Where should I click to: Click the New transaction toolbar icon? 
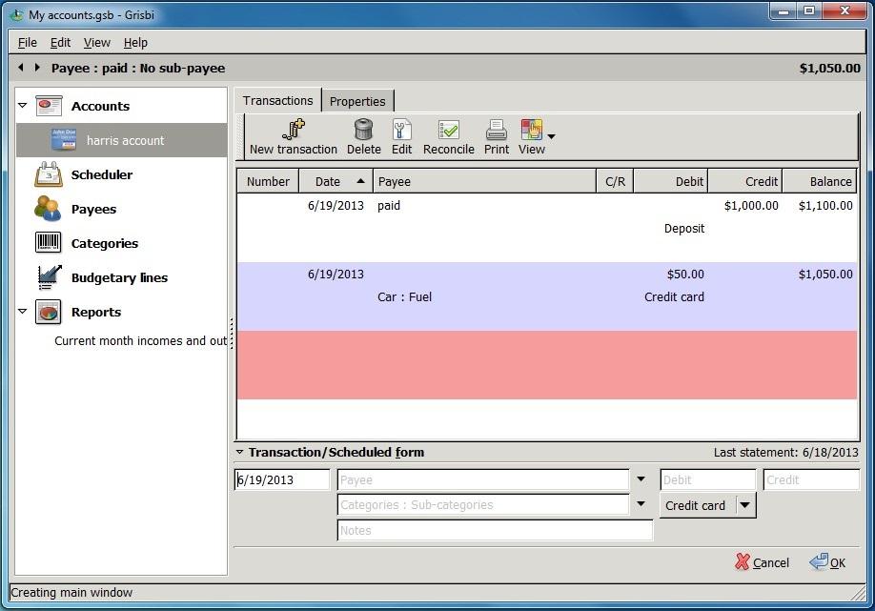[293, 131]
